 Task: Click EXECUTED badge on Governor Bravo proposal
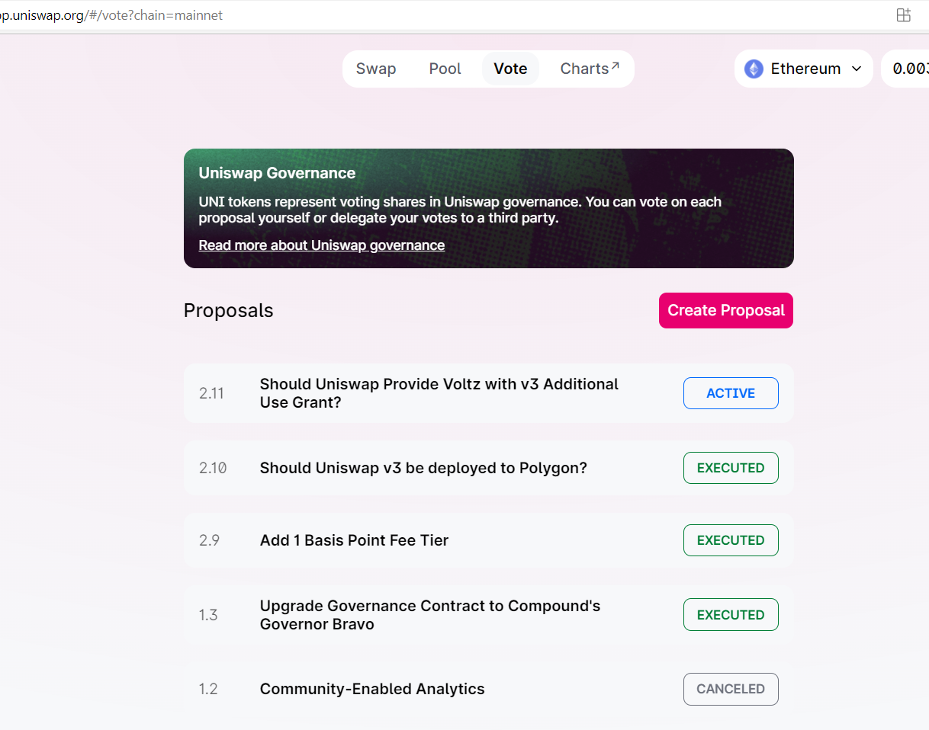[731, 615]
